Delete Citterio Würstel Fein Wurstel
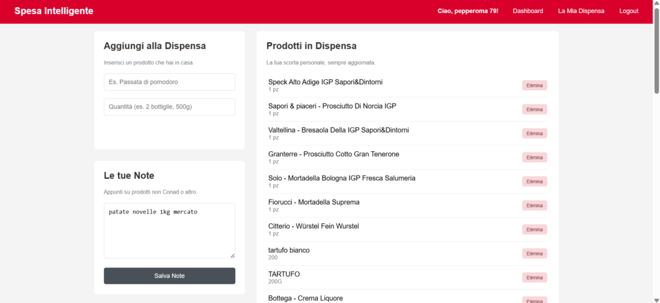The width and height of the screenshot is (660, 303). [x=534, y=230]
